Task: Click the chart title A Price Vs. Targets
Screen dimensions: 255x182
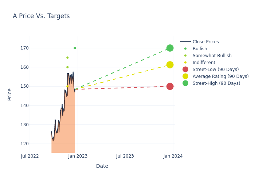Action: pyautogui.click(x=41, y=16)
